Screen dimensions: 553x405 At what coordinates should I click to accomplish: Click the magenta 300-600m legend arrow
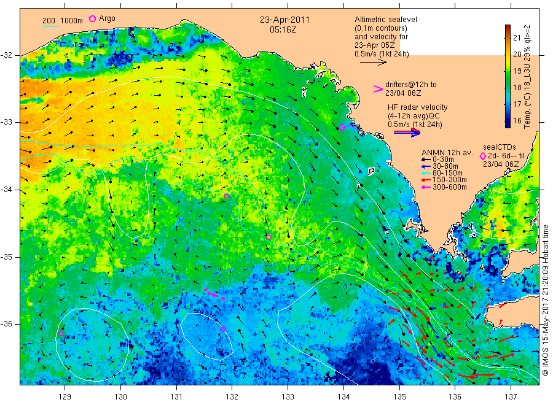(x=426, y=187)
